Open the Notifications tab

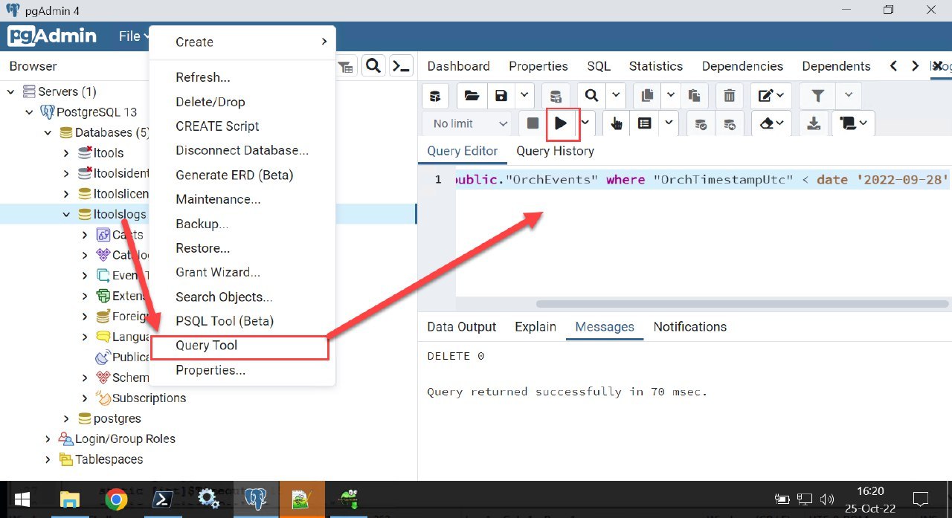pos(690,327)
